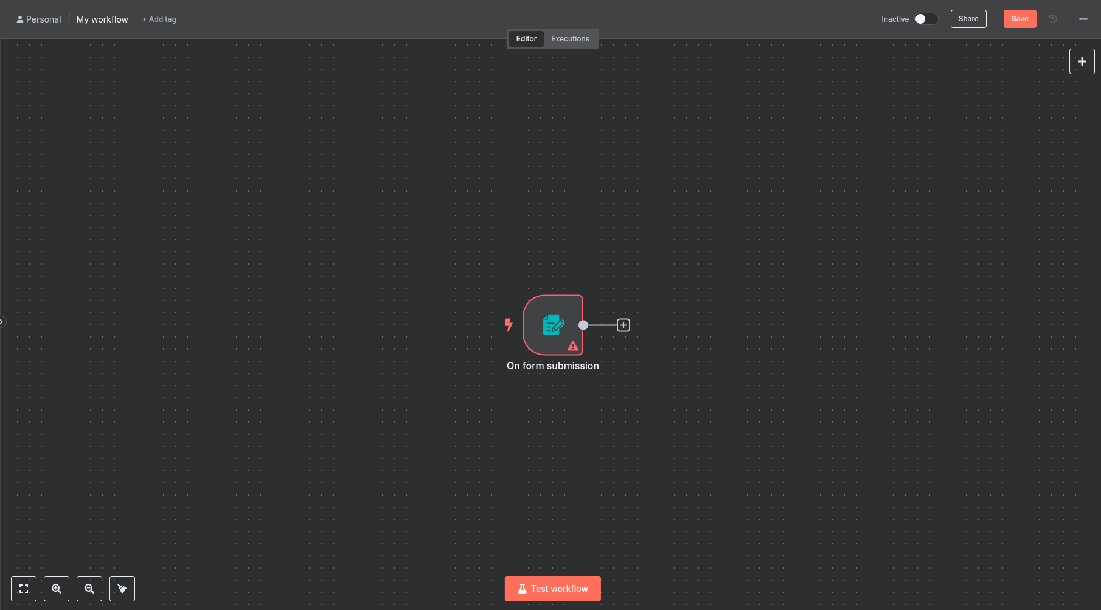The image size is (1101, 610).
Task: Click Add tag link
Action: click(x=159, y=19)
